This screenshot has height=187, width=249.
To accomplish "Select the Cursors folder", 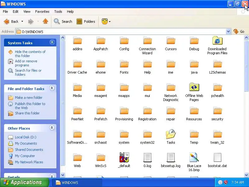I will (x=171, y=44).
